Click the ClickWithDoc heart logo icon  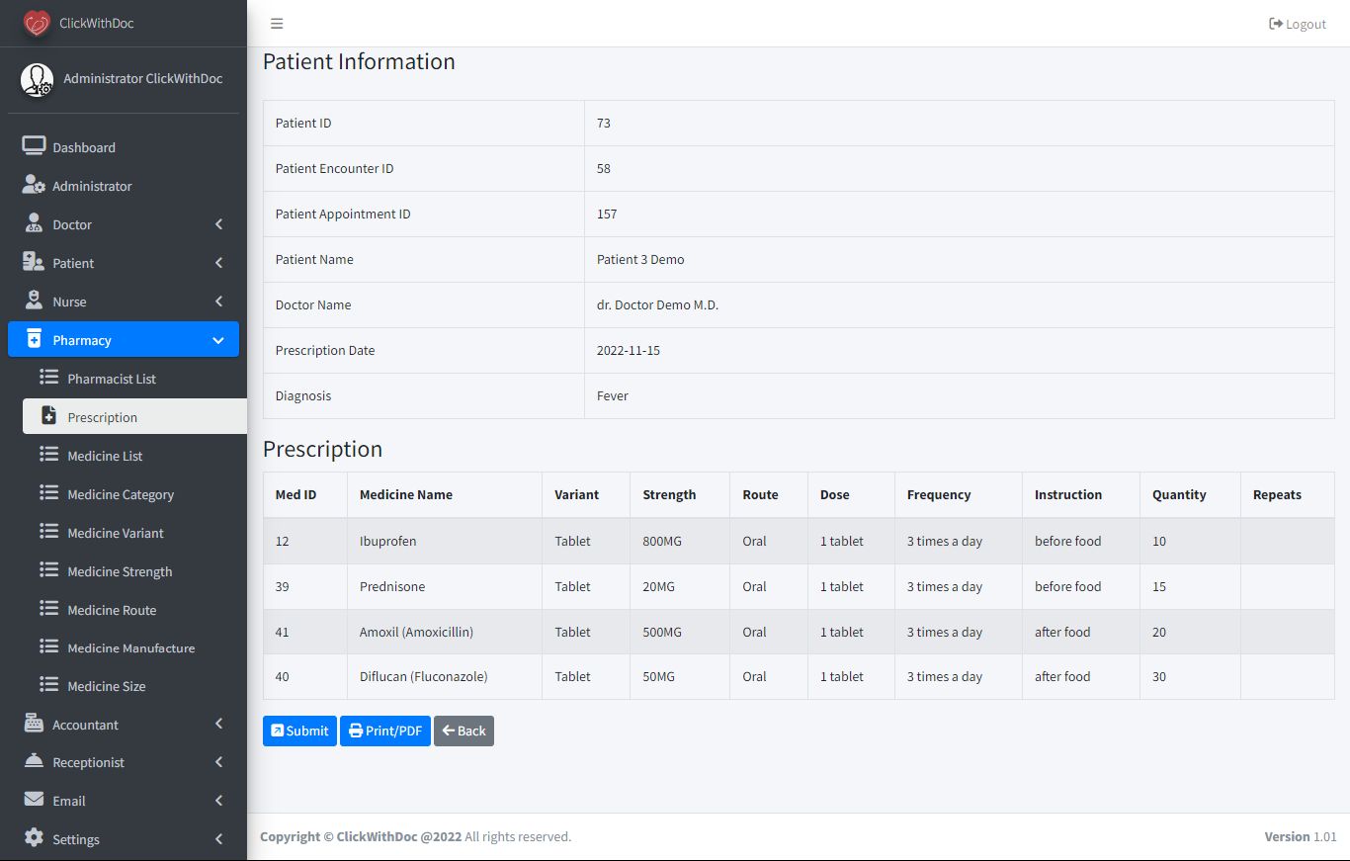point(37,23)
